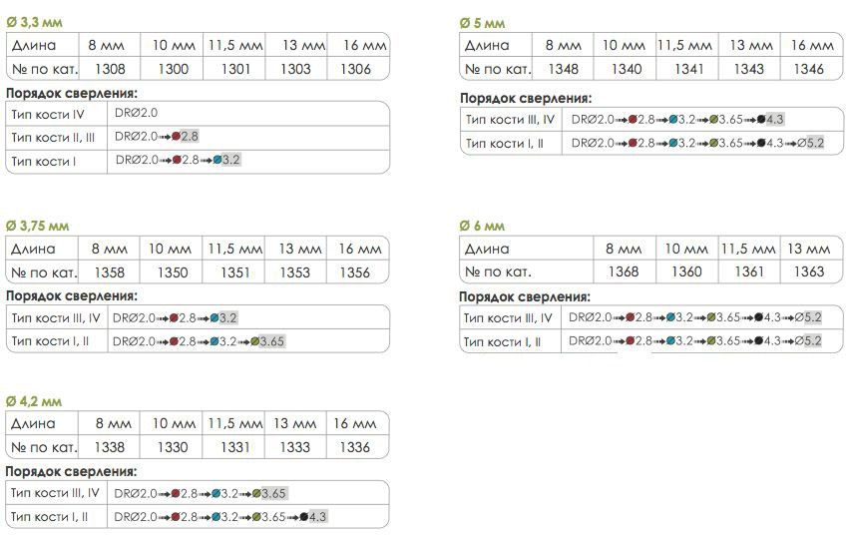
Task: Select catalog number 1363 in Ø 6 table
Action: (809, 271)
